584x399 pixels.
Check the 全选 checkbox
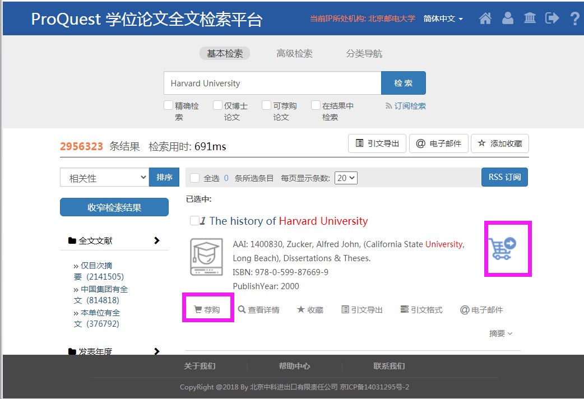194,178
